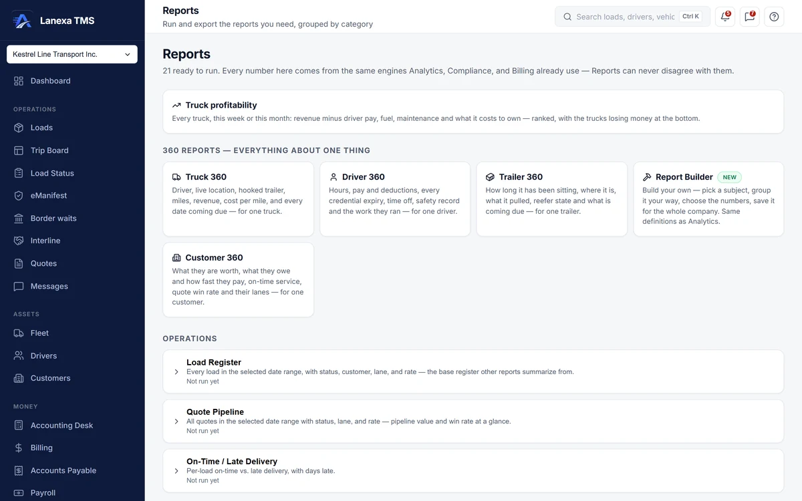Open Load Status in the sidebar
This screenshot has width=802, height=501.
(x=52, y=173)
